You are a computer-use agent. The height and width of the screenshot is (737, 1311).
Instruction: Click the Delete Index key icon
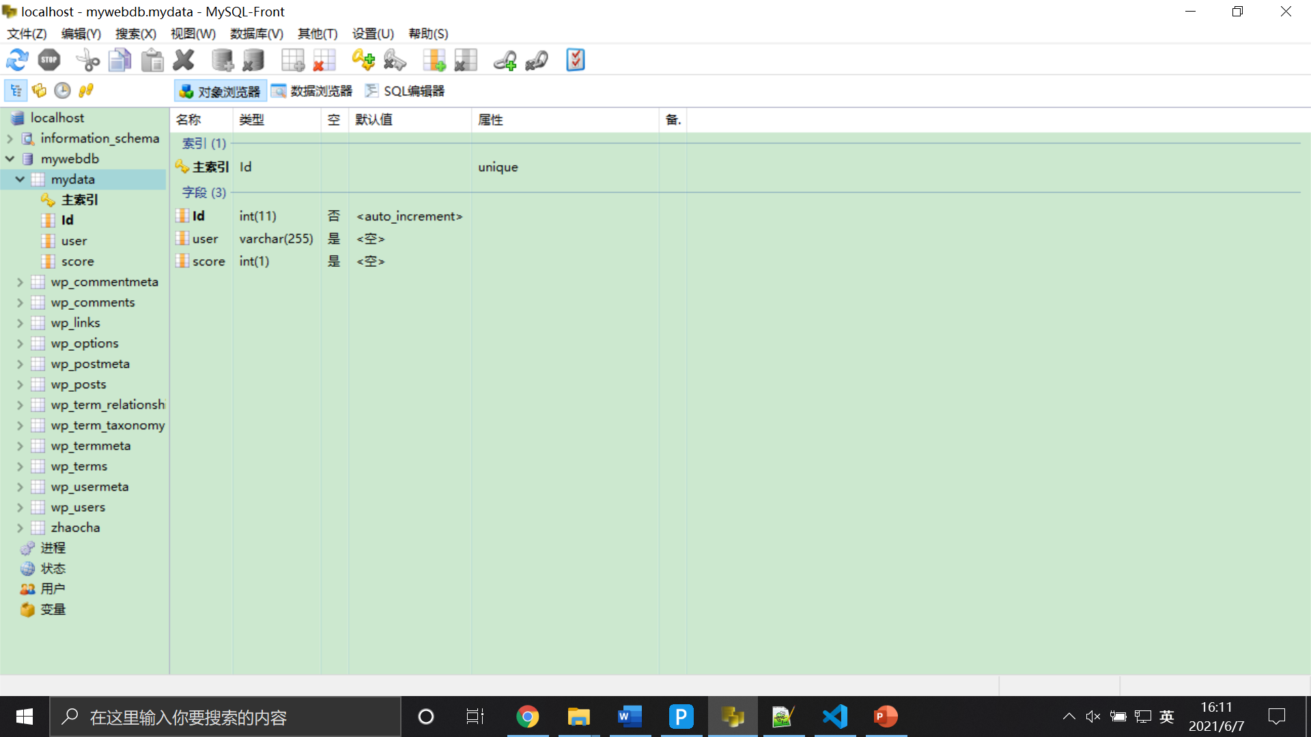(395, 60)
